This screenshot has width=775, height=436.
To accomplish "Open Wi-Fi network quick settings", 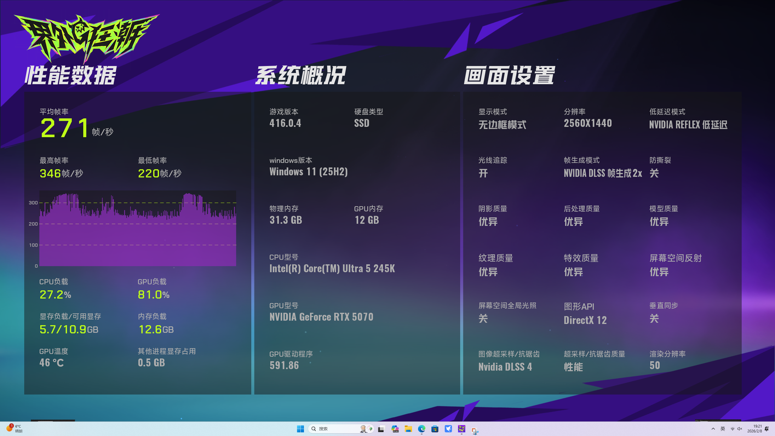I will coord(733,429).
